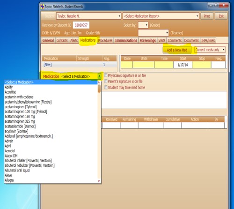The image size is (234, 209).
Task: Open the Select Medication Report dropdown
Action: pyautogui.click(x=161, y=16)
